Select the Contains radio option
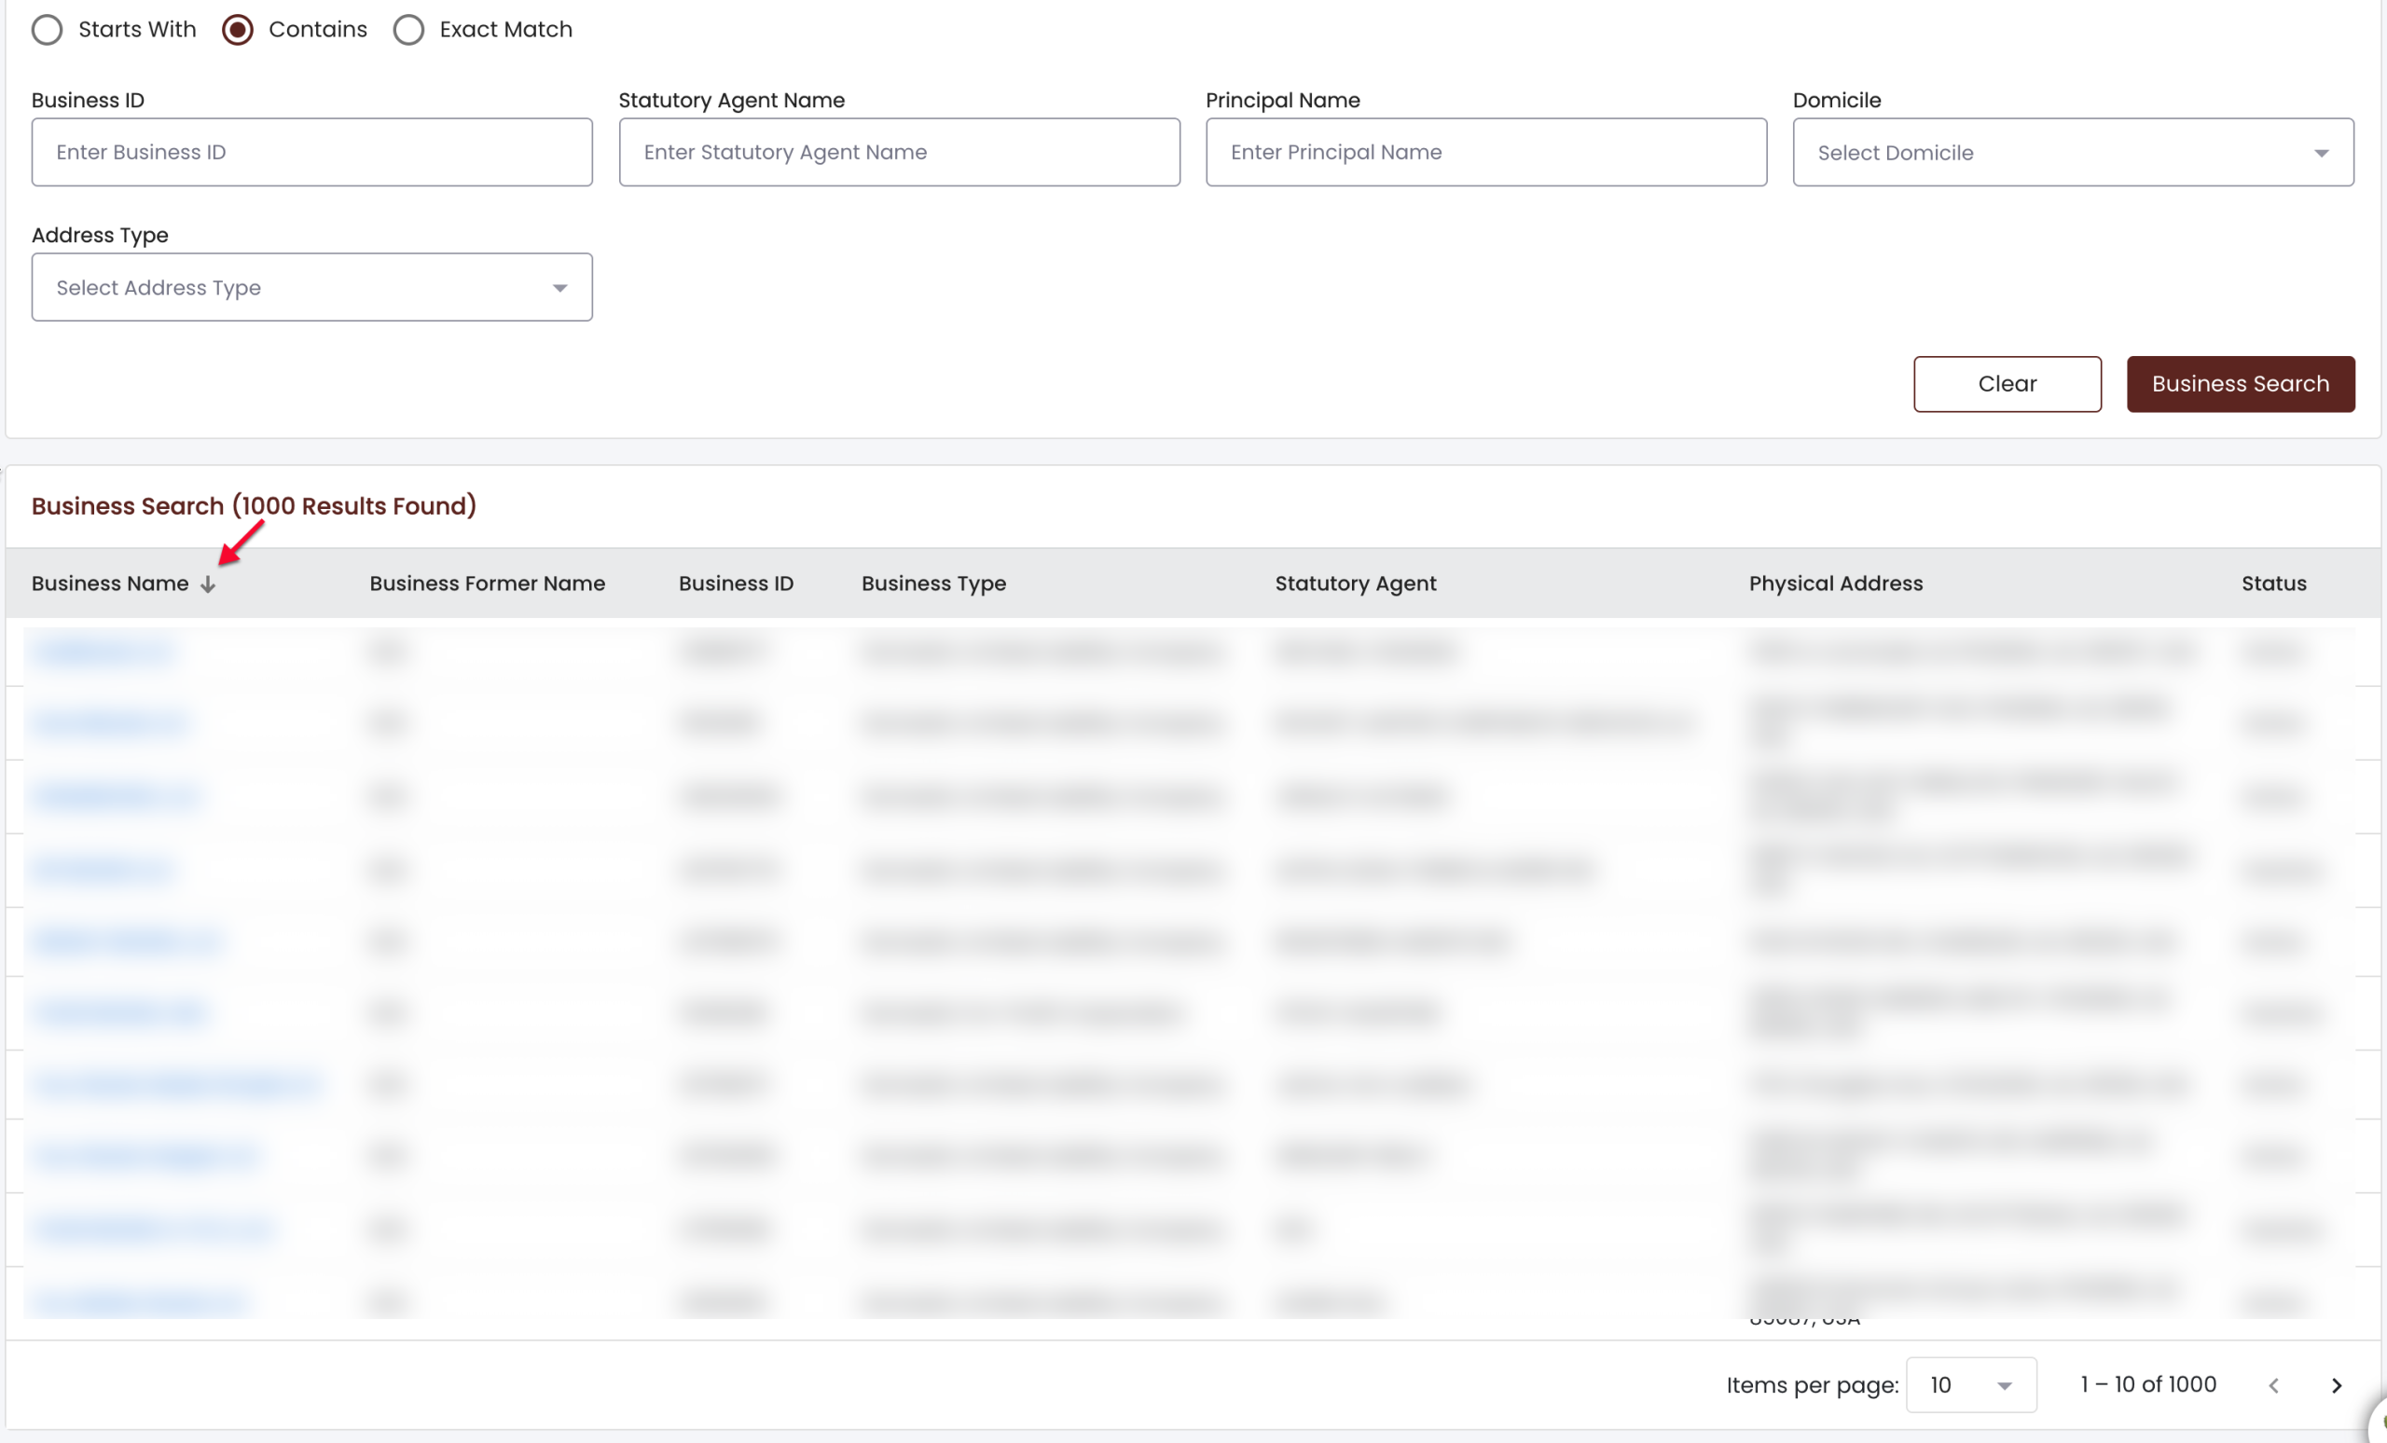The image size is (2387, 1443). 238,30
